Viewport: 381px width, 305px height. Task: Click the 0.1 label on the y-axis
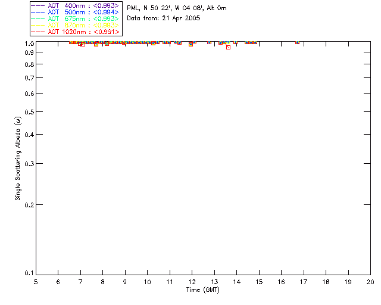(x=29, y=273)
